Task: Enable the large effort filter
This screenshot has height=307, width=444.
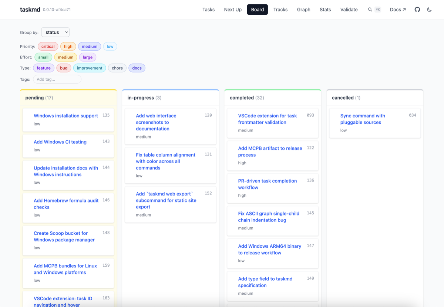Action: tap(87, 57)
